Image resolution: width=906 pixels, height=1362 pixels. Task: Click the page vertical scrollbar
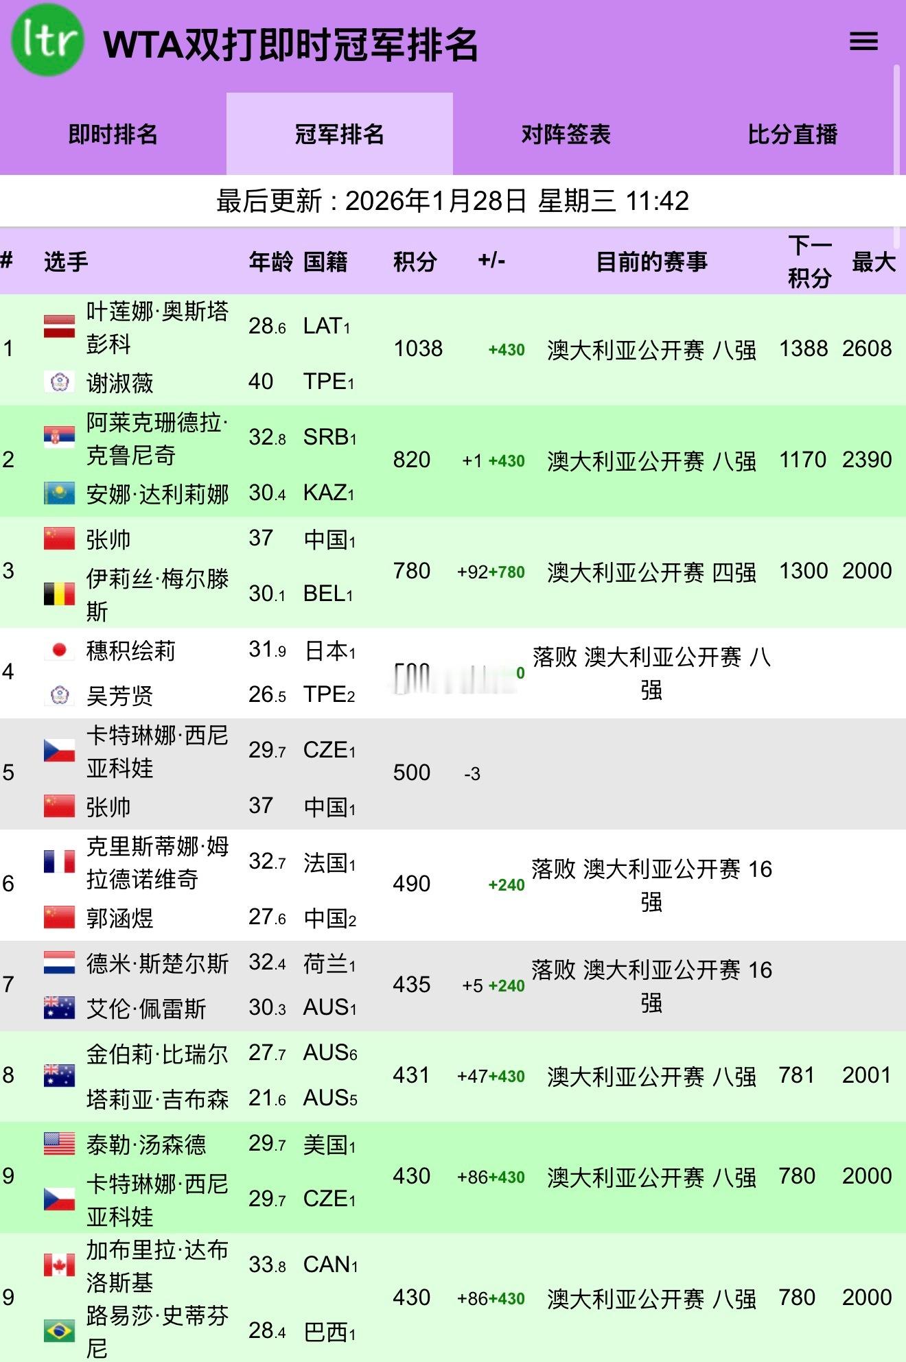click(x=896, y=156)
